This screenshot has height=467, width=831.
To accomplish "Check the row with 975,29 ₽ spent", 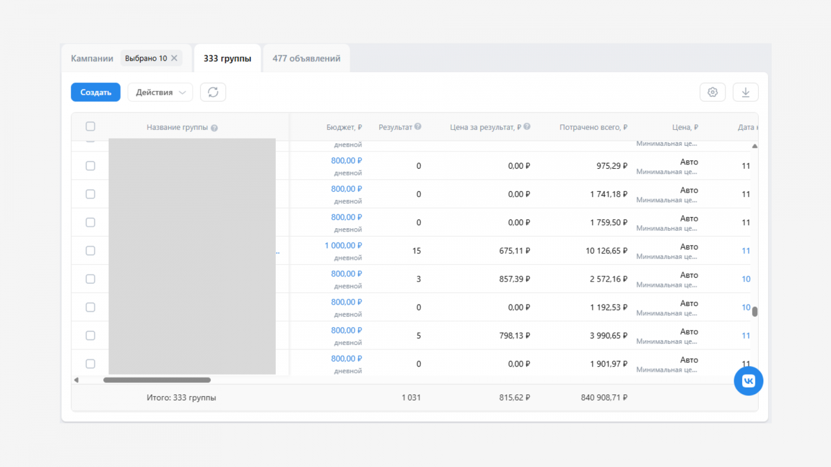I will pos(90,166).
